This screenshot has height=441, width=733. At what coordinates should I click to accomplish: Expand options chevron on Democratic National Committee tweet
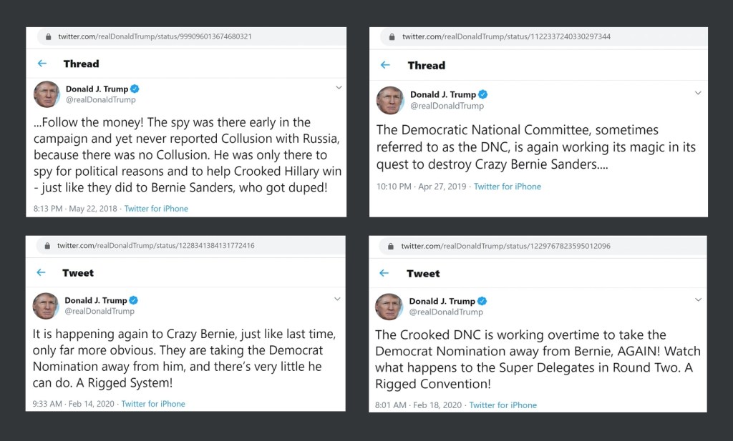pyautogui.click(x=698, y=93)
